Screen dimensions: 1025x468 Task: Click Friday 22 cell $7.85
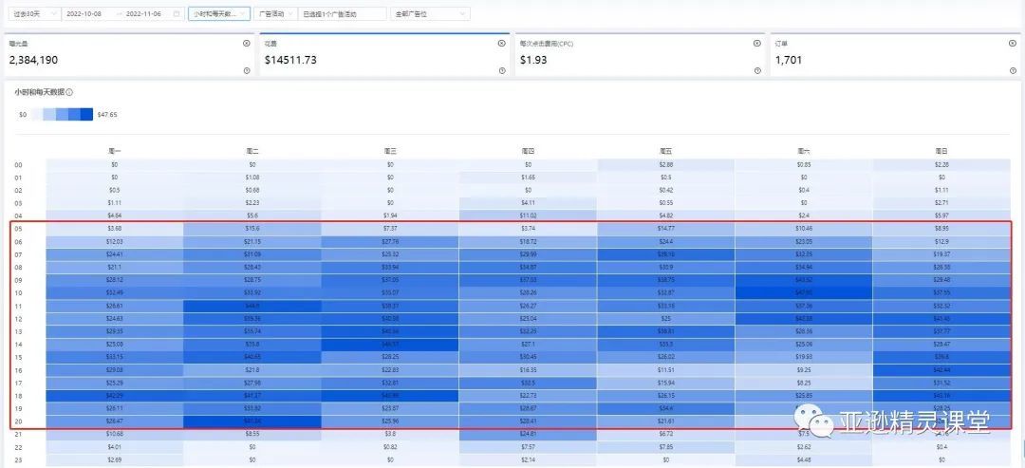[x=665, y=446]
